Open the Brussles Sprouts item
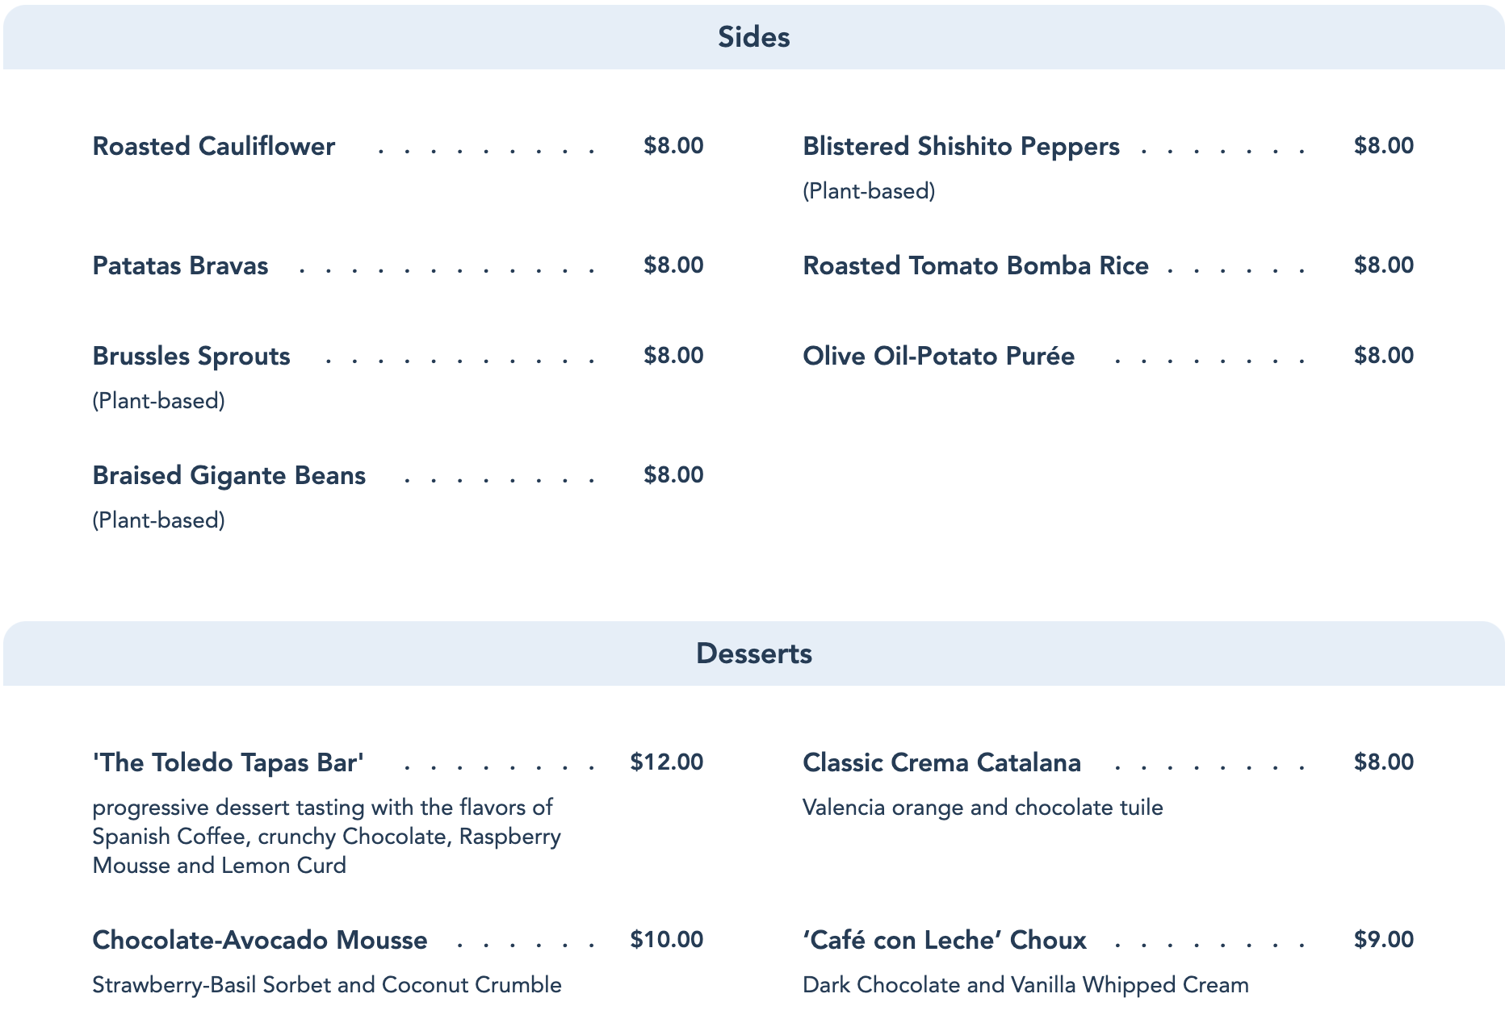1505x1023 pixels. coord(191,356)
